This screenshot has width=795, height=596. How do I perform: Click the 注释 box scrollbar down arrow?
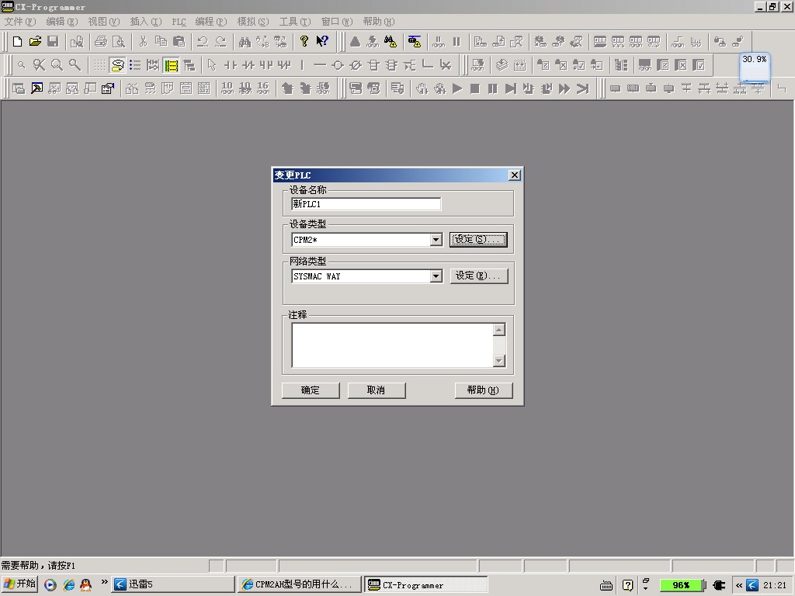(499, 361)
